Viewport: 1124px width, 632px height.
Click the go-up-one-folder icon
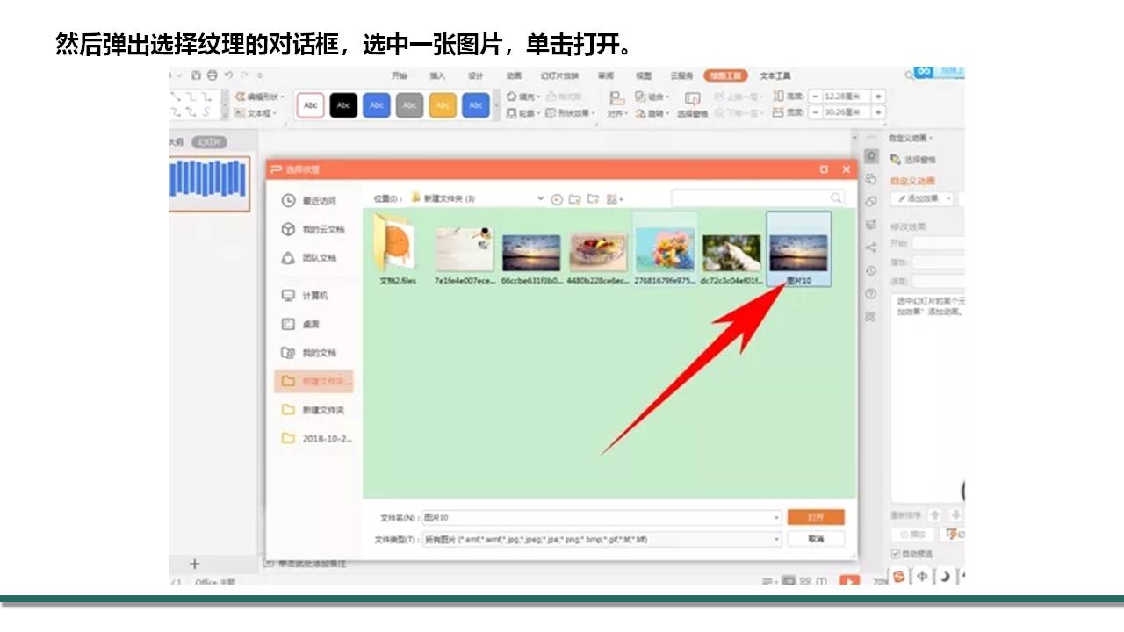point(574,199)
